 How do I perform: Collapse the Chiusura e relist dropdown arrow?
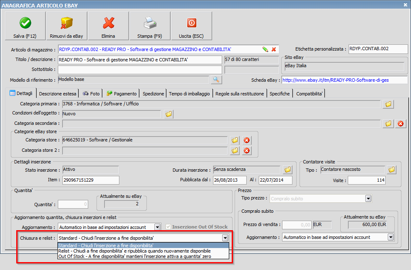[x=225, y=238]
